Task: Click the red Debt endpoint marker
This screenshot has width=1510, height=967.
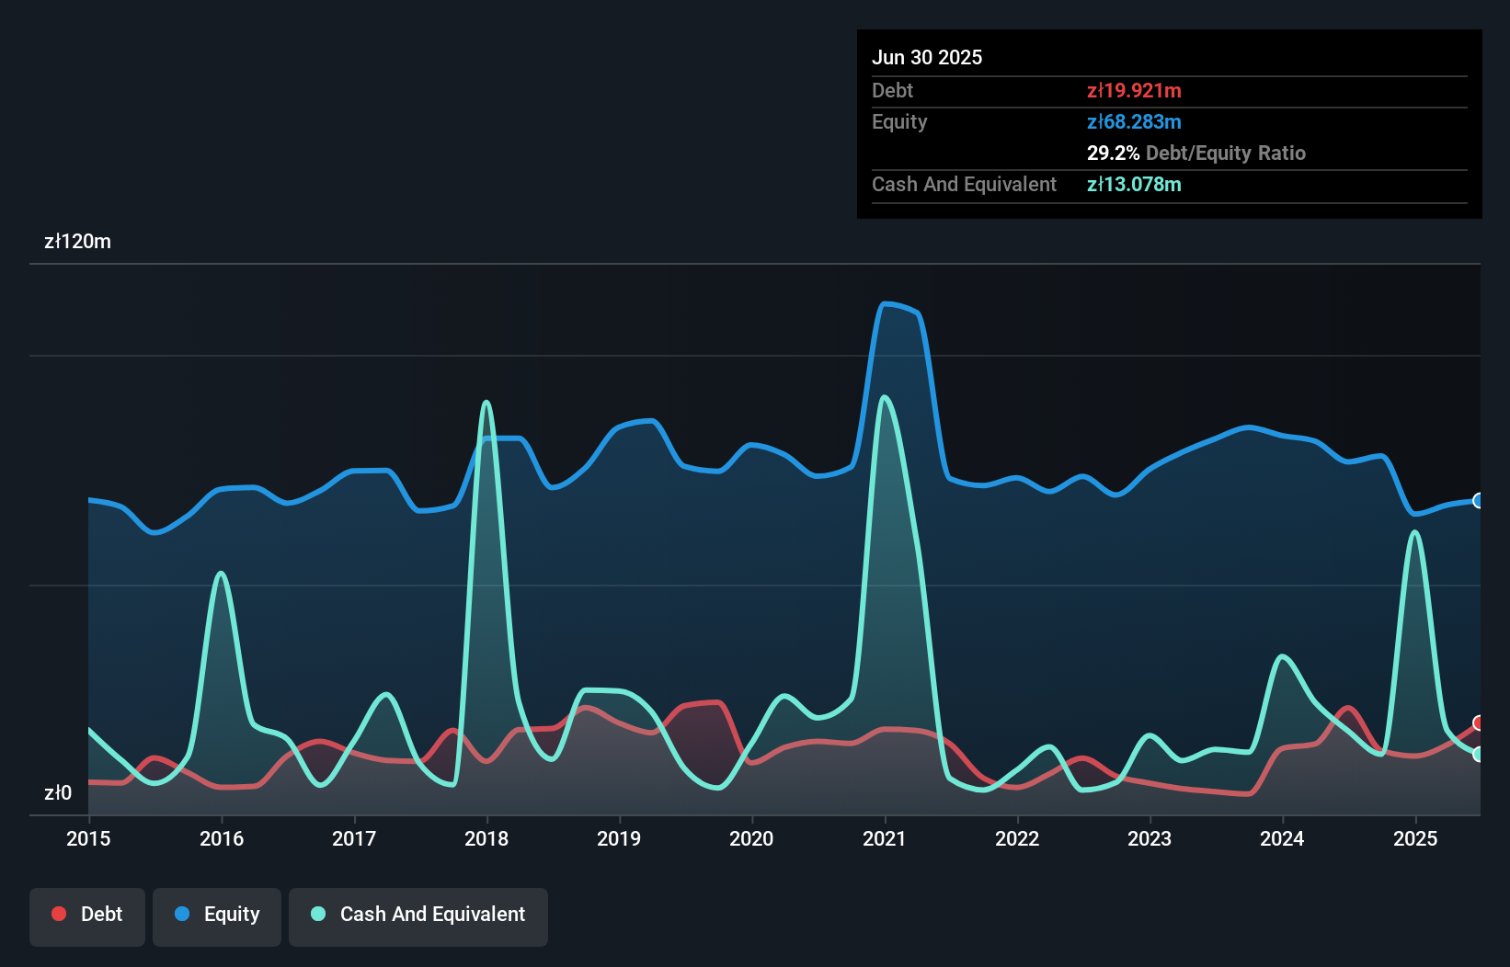Action: [1479, 722]
